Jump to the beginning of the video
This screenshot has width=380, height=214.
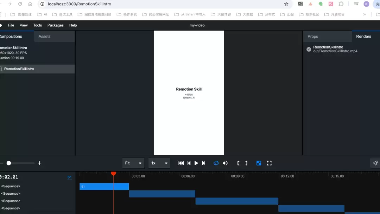tap(181, 163)
